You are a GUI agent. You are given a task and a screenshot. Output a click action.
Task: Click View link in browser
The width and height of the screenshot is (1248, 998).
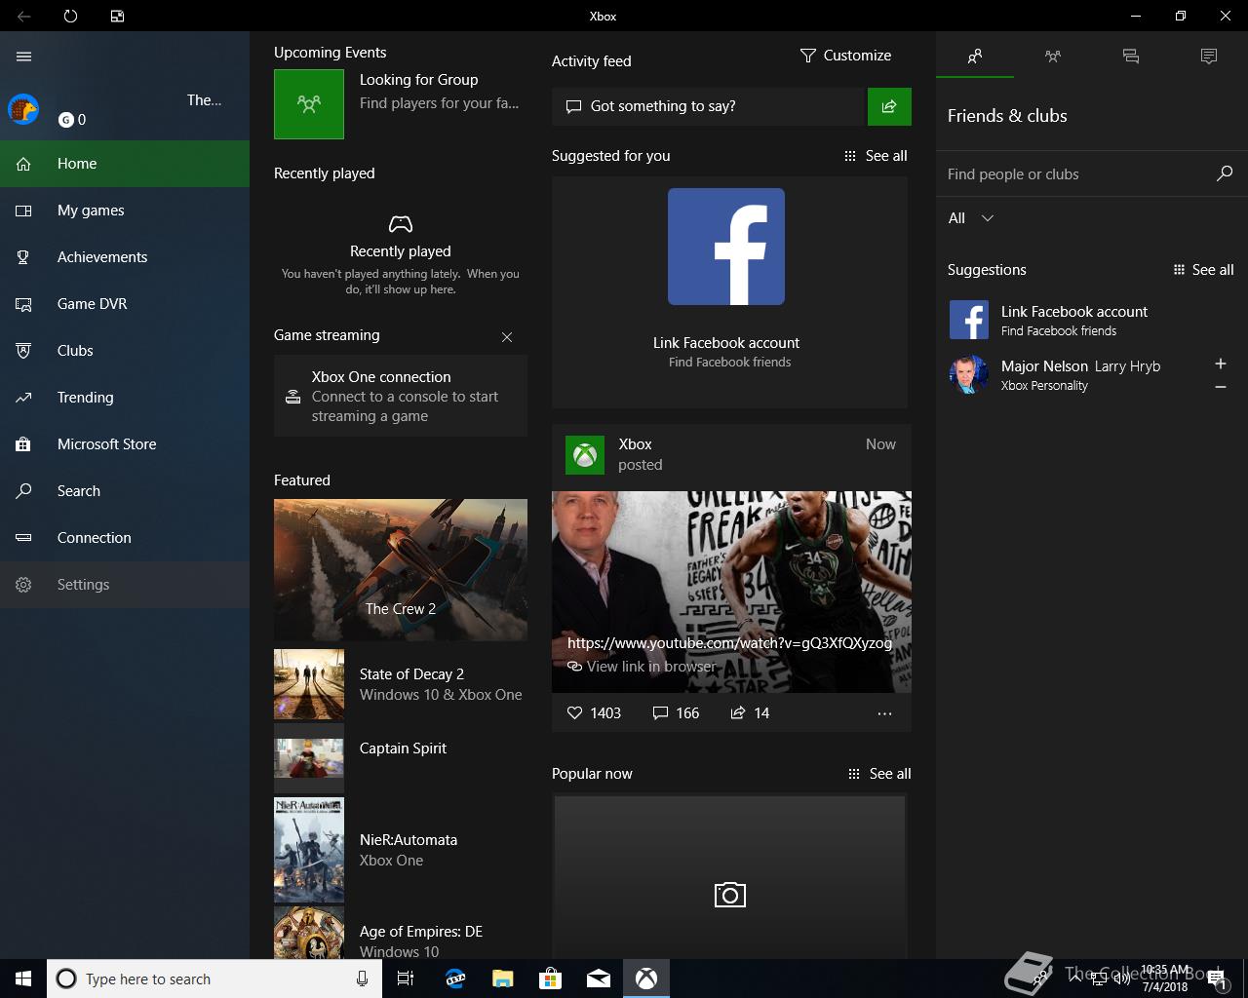pos(643,667)
